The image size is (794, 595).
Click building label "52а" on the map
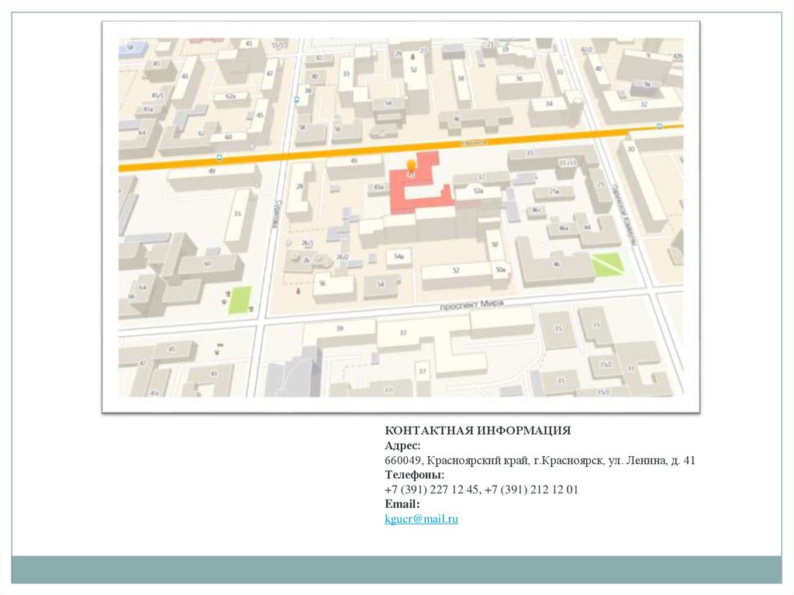[x=478, y=191]
